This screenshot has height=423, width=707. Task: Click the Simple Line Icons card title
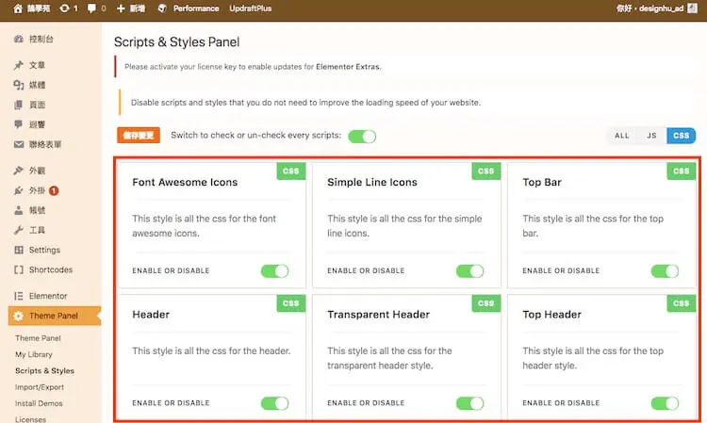point(372,183)
